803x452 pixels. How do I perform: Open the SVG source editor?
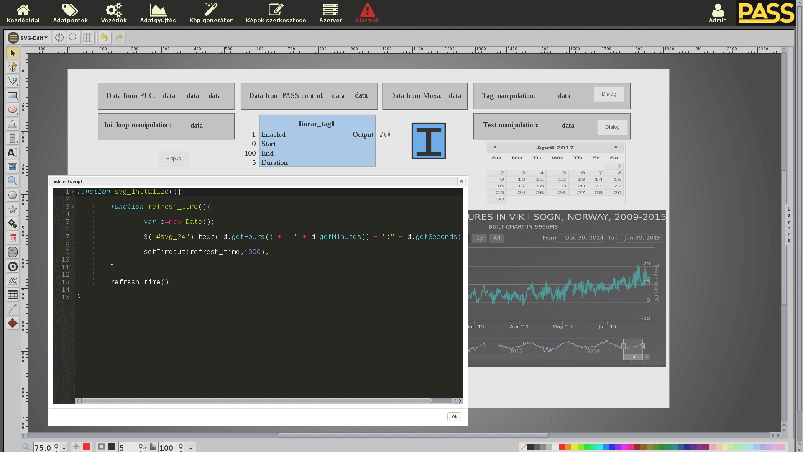[x=59, y=38]
